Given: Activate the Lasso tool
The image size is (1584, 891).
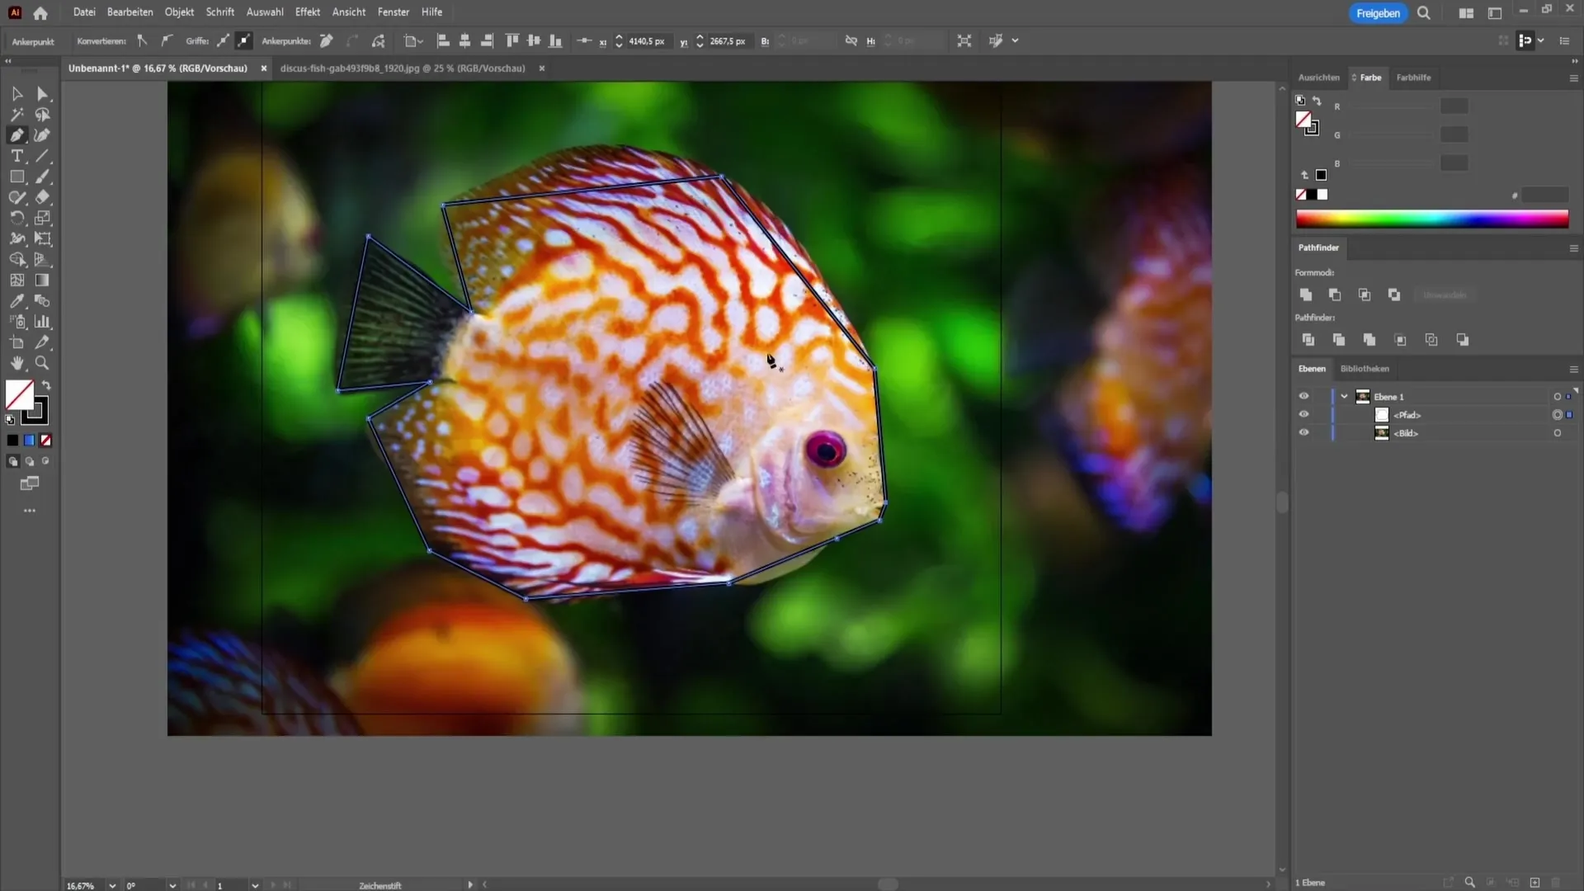Looking at the screenshot, I should tap(43, 115).
